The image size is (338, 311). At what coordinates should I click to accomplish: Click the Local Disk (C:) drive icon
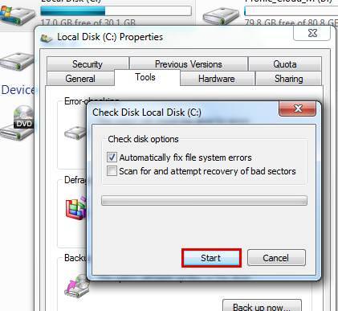(x=18, y=16)
